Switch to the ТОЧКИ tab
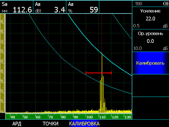 (50, 124)
